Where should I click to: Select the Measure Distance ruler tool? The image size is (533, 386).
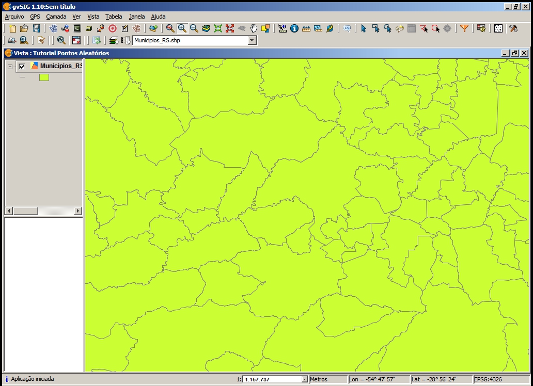(x=306, y=28)
